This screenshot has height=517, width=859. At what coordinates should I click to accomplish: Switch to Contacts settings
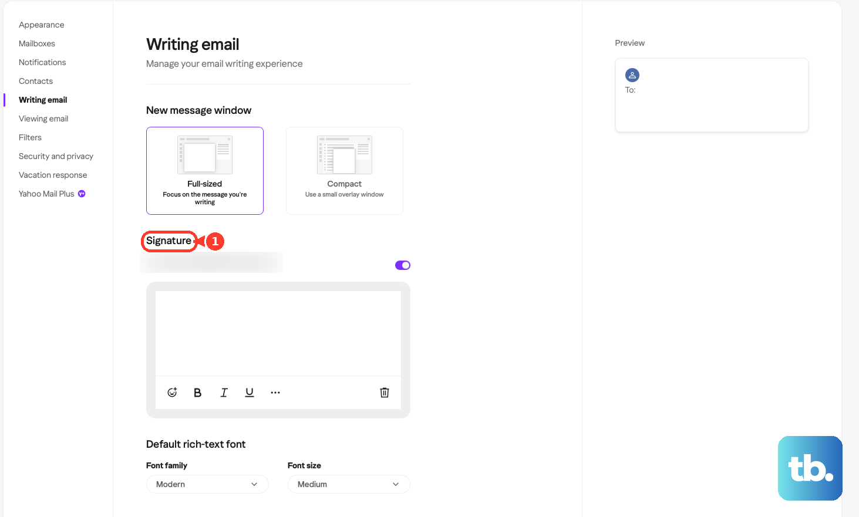coord(36,81)
